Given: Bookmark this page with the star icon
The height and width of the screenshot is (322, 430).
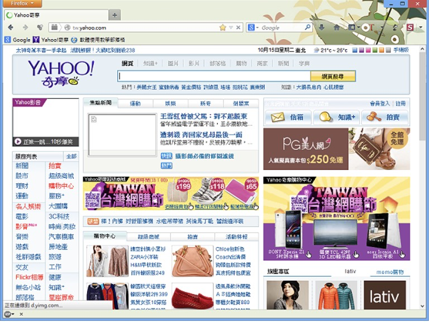Looking at the screenshot, I should pyautogui.click(x=223, y=27).
